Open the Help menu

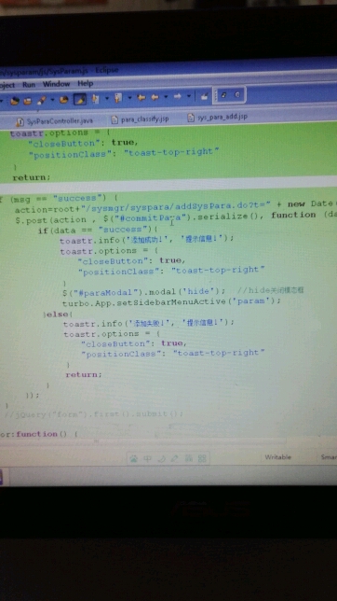pos(86,83)
